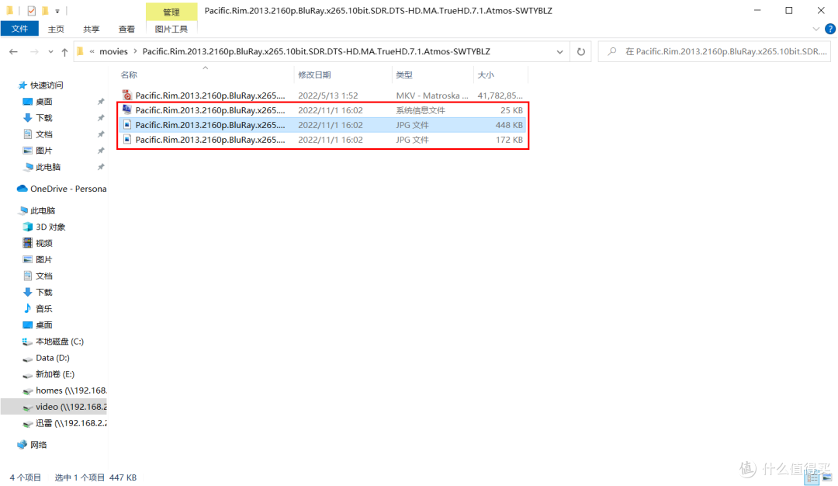Select 桌面 under 此电脑
Screen dimensions: 838x486
43,325
